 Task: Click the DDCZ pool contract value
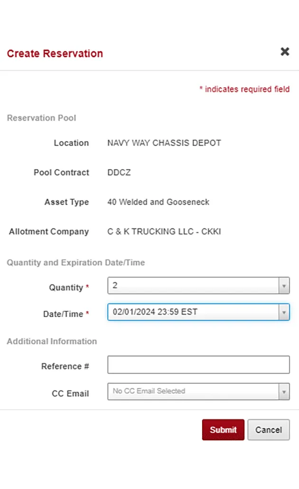(x=119, y=172)
